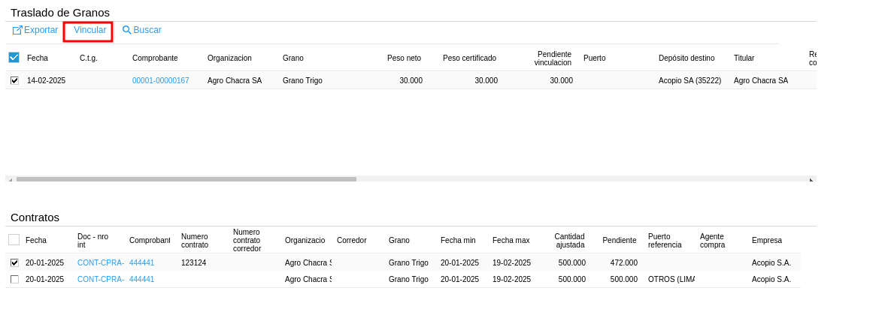Toggle select-all checkbox in Contratos header

tap(14, 240)
